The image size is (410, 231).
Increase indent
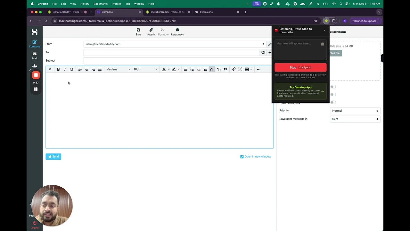pyautogui.click(x=205, y=69)
